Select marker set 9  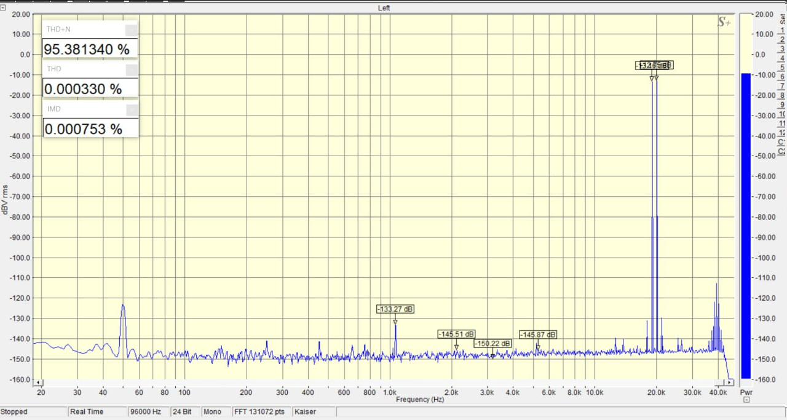pos(782,105)
